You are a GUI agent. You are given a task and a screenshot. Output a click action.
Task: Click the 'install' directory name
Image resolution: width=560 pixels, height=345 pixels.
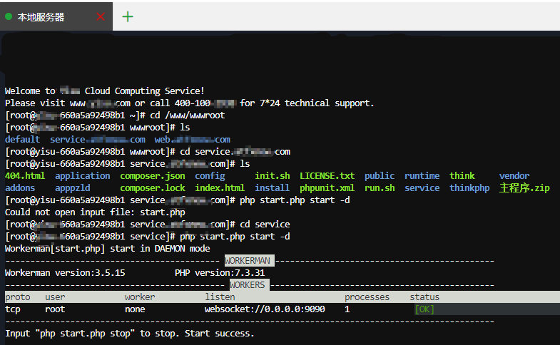point(272,188)
